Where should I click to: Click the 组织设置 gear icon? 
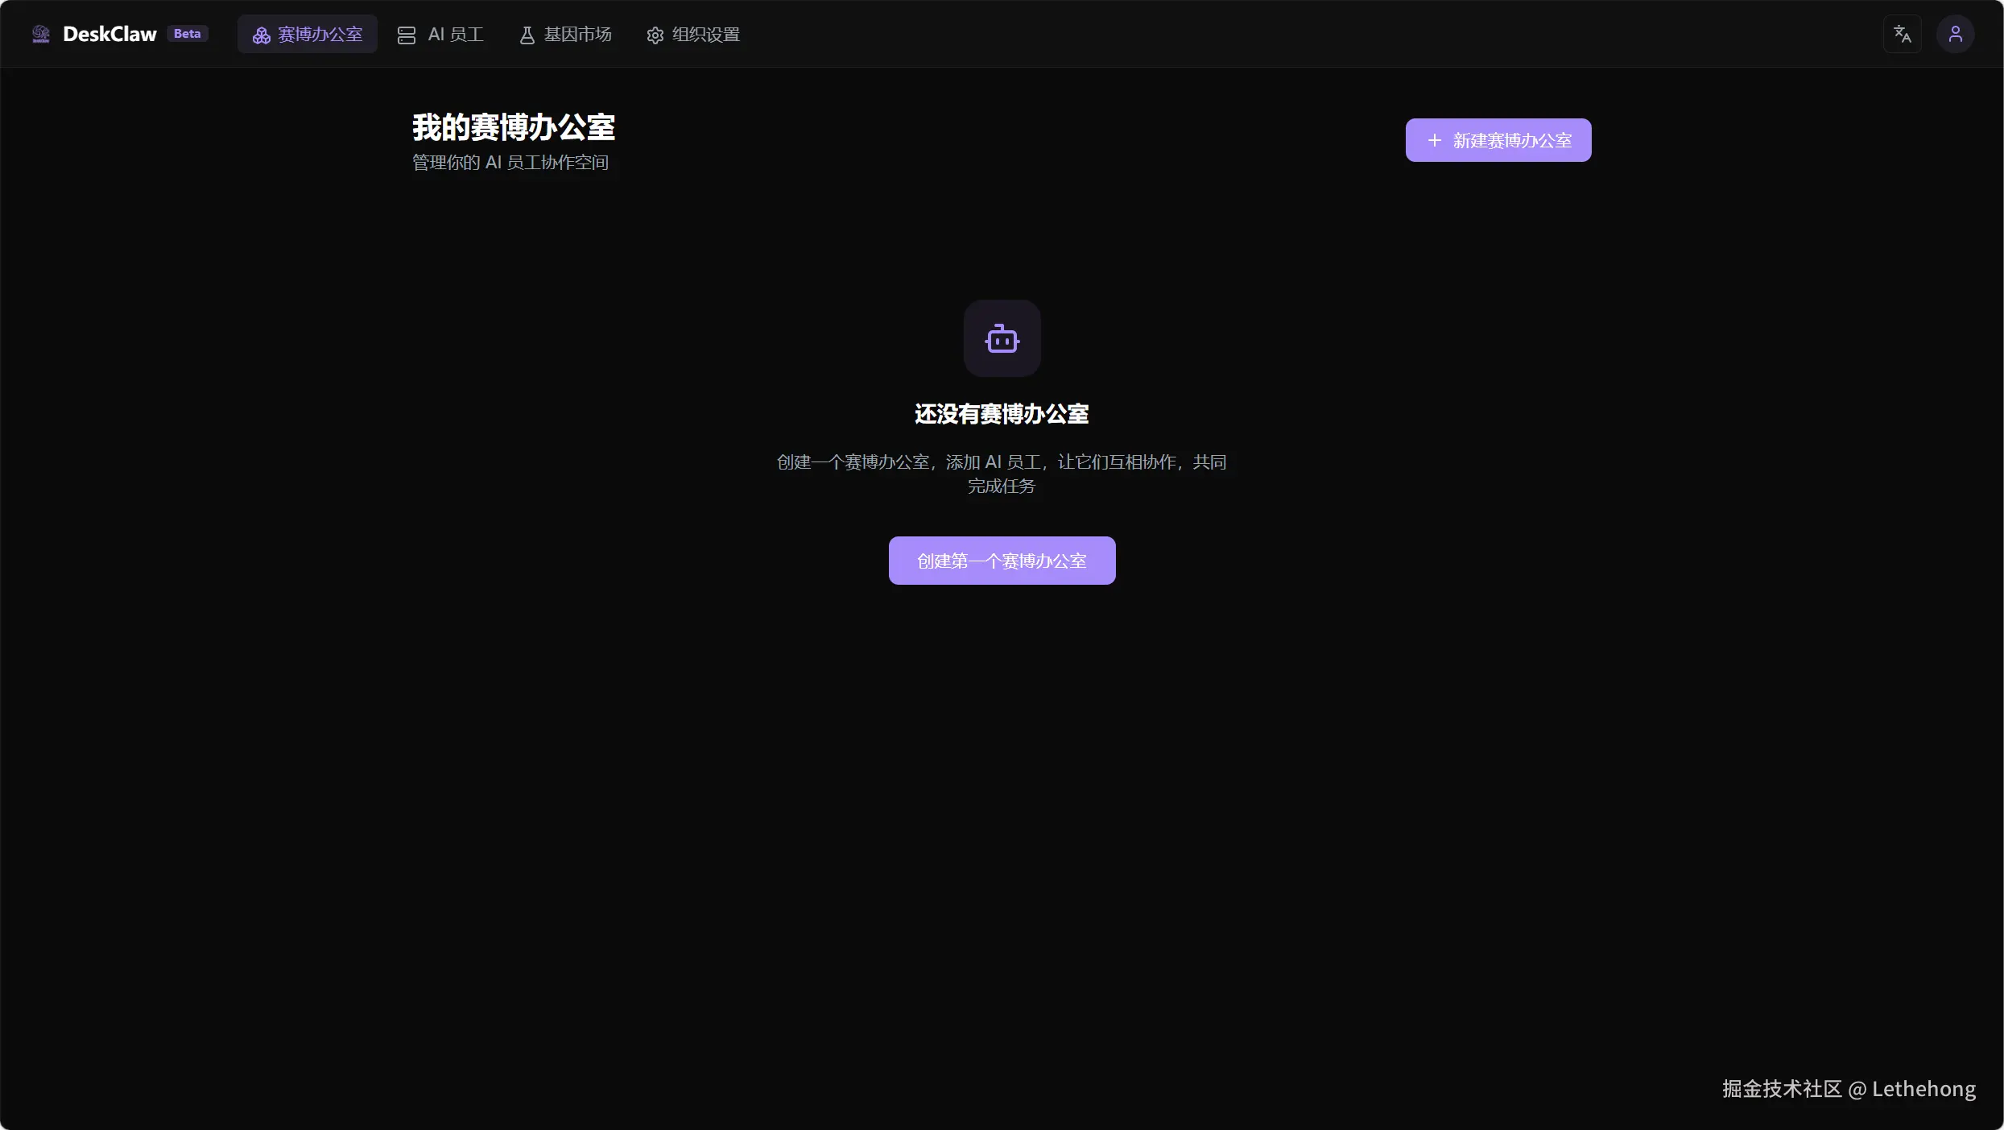[655, 35]
